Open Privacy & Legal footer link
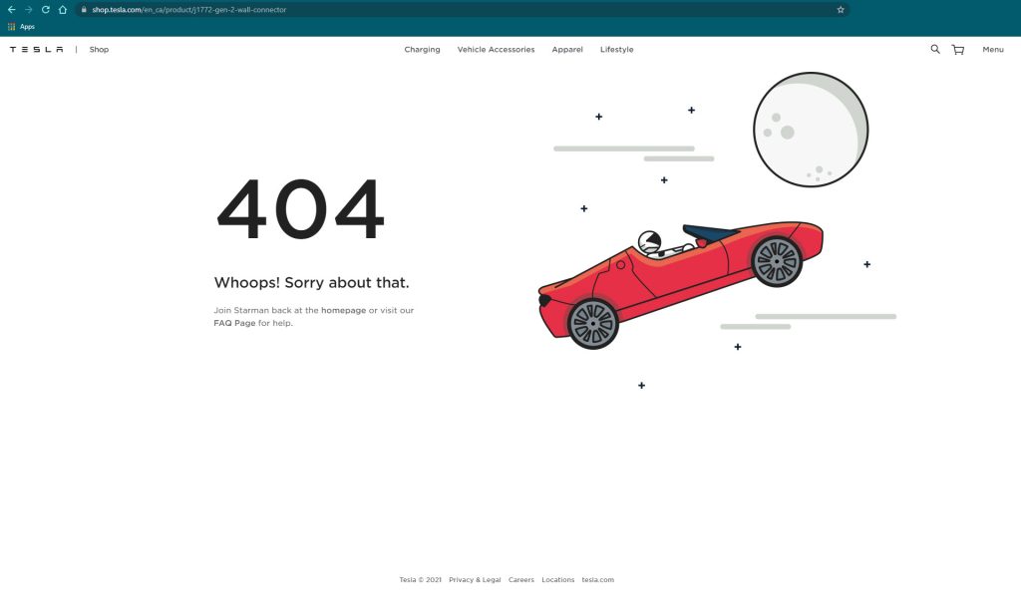The width and height of the screenshot is (1021, 604). pyautogui.click(x=475, y=580)
